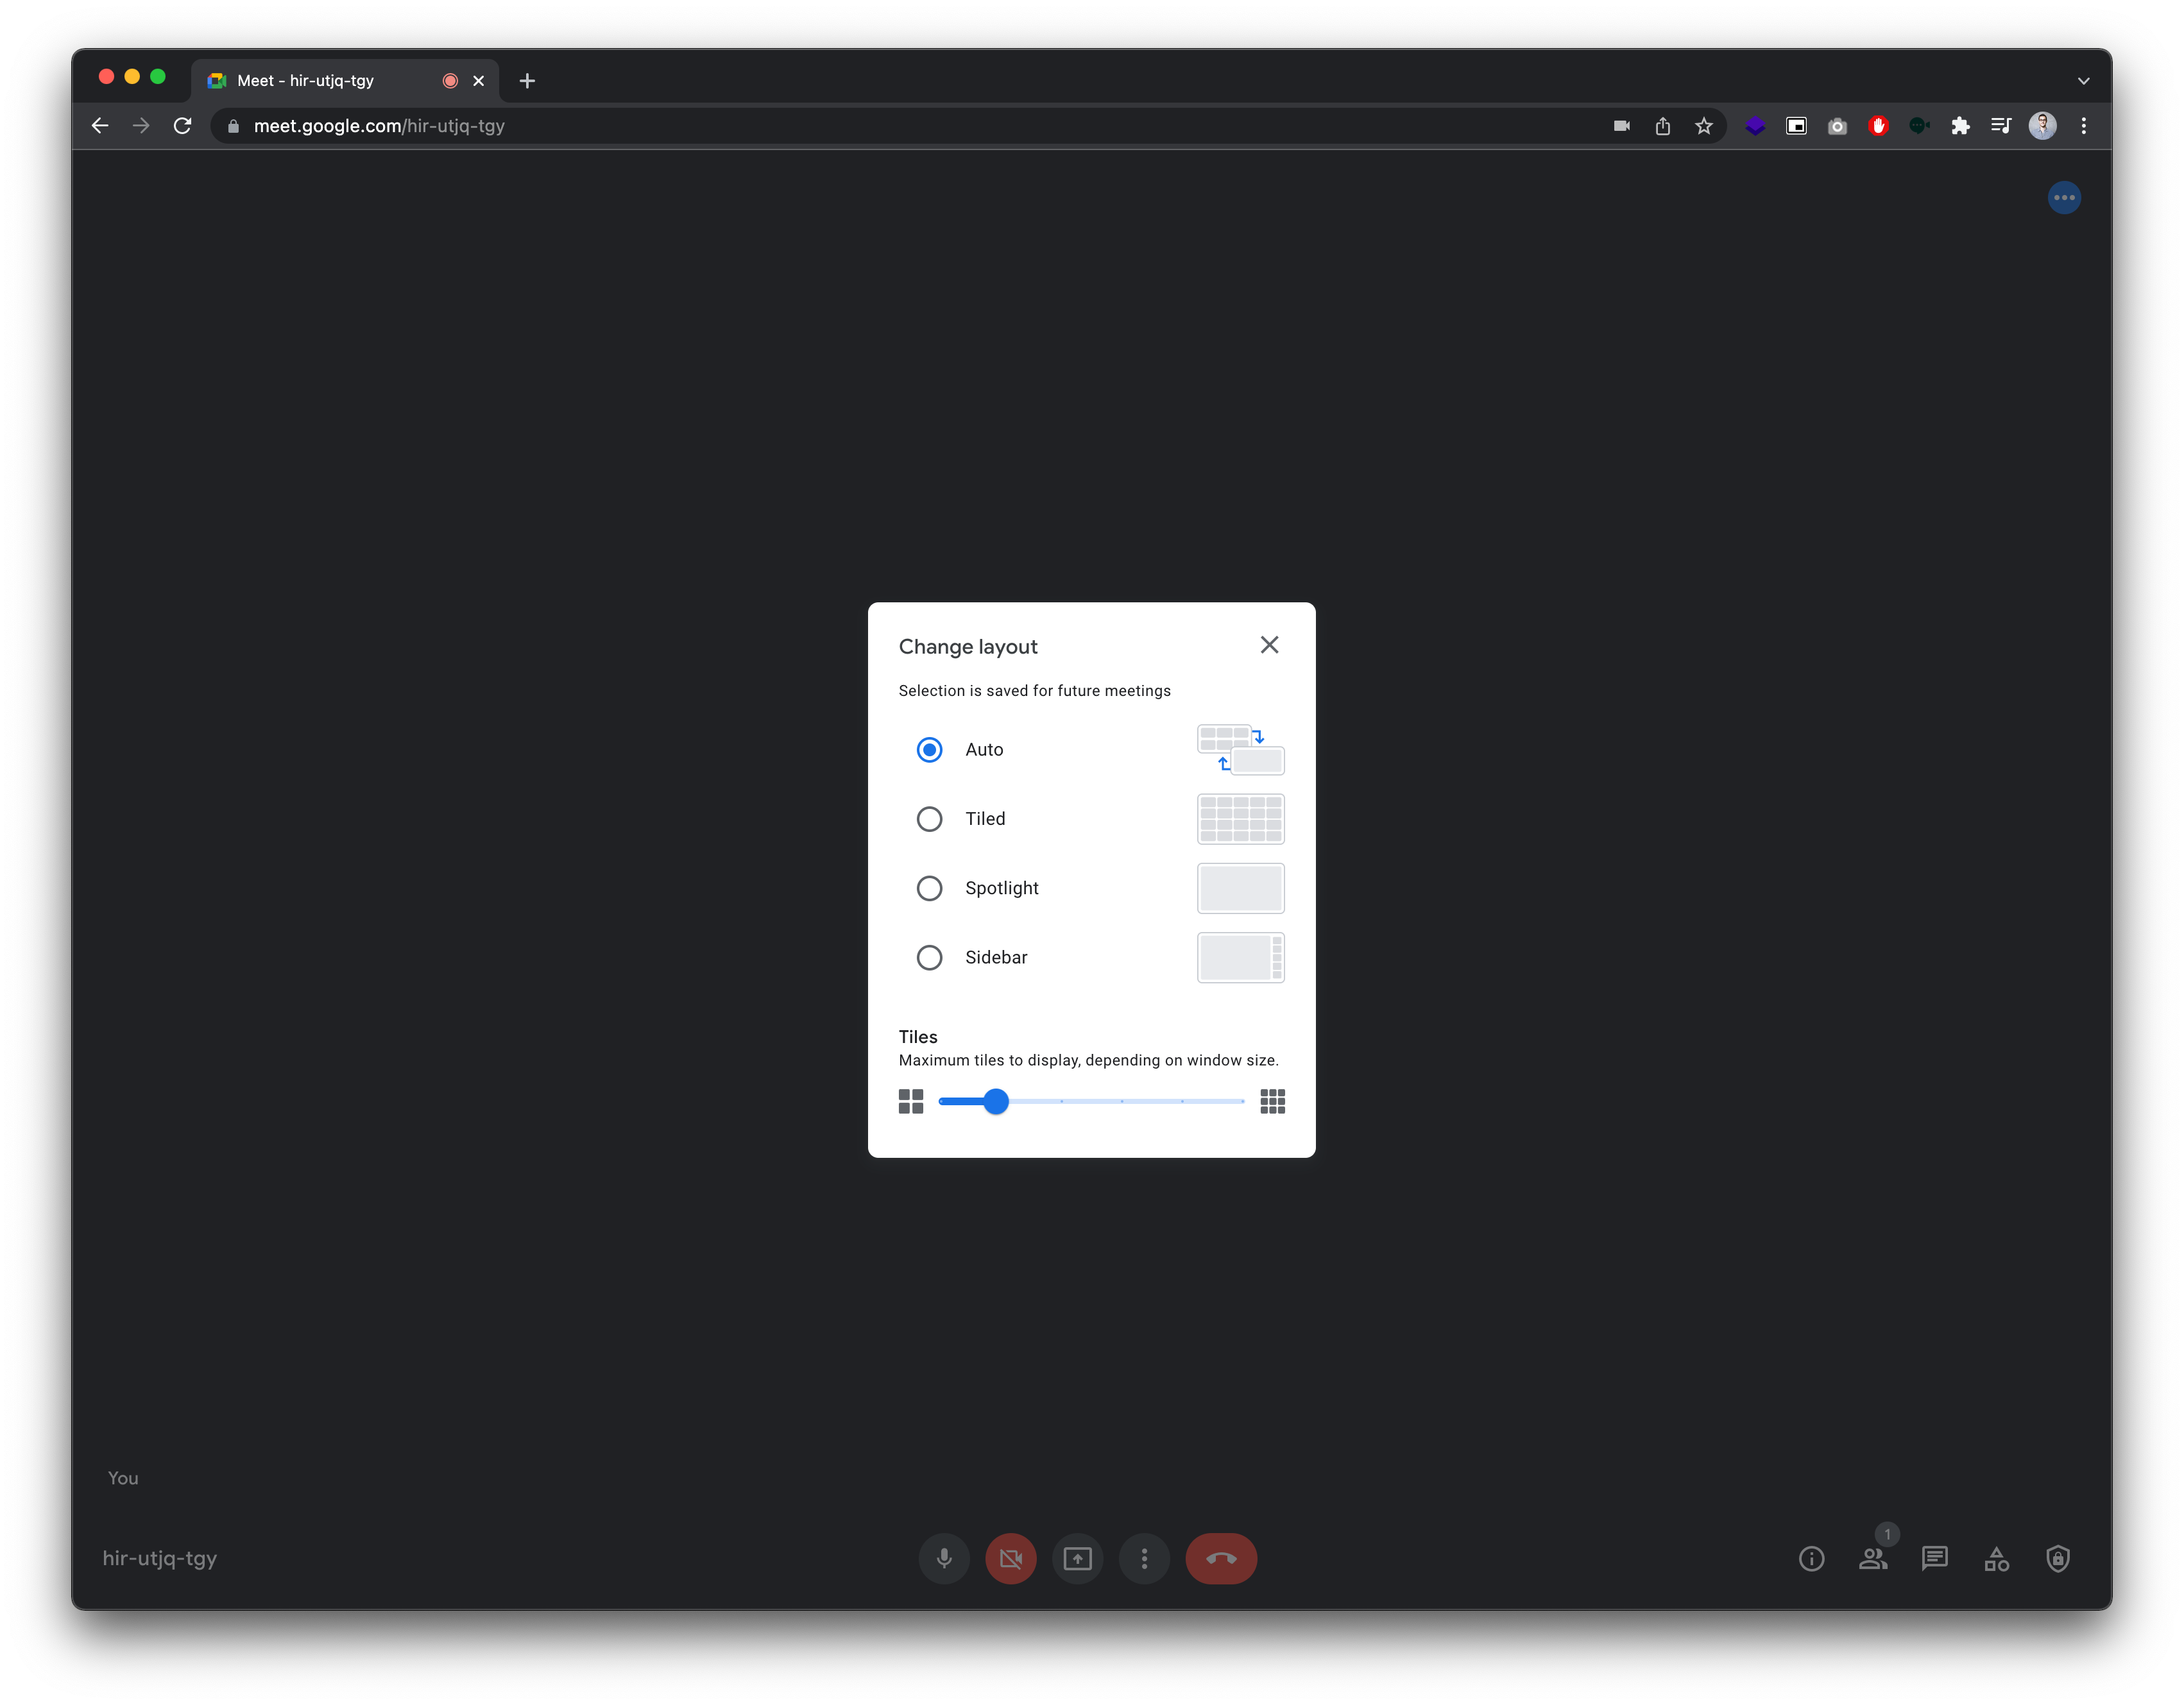Close the Change layout dialog
This screenshot has width=2184, height=1705.
coord(1269,645)
